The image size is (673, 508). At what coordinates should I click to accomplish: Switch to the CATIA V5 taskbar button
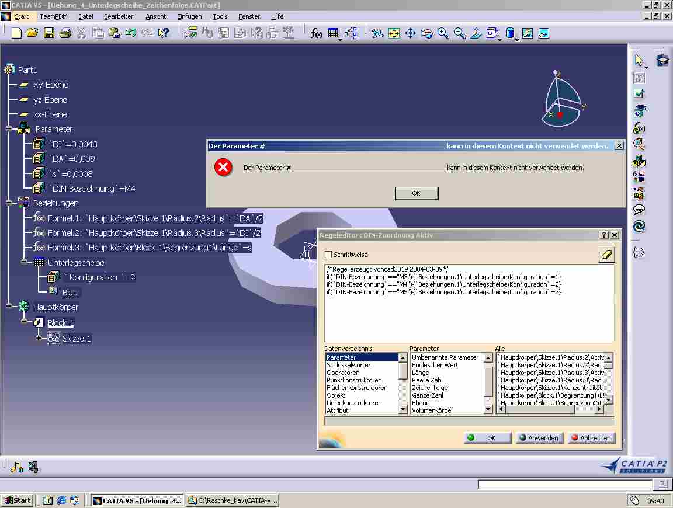click(x=137, y=501)
